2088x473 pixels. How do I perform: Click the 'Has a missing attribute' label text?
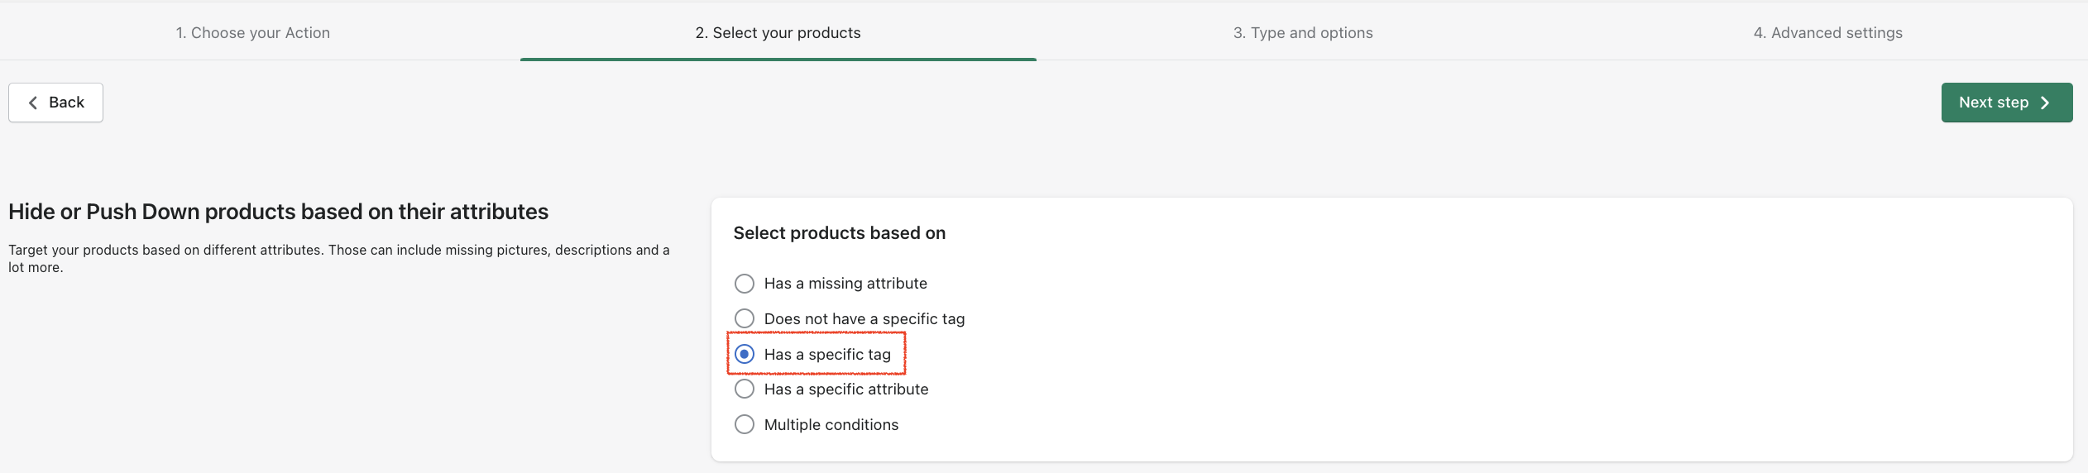tap(845, 284)
